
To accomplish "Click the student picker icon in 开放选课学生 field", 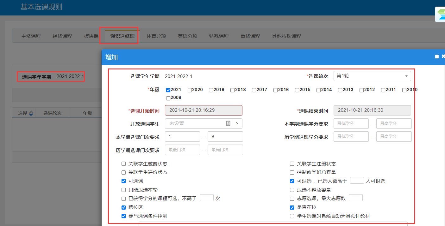I will 228,123.
